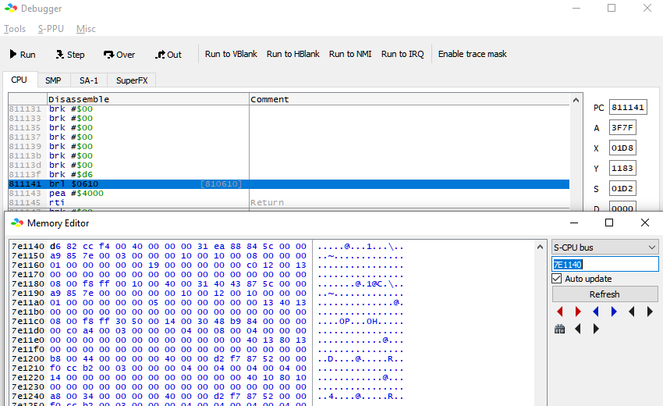Click the memory row address 7e1200

click(x=28, y=358)
